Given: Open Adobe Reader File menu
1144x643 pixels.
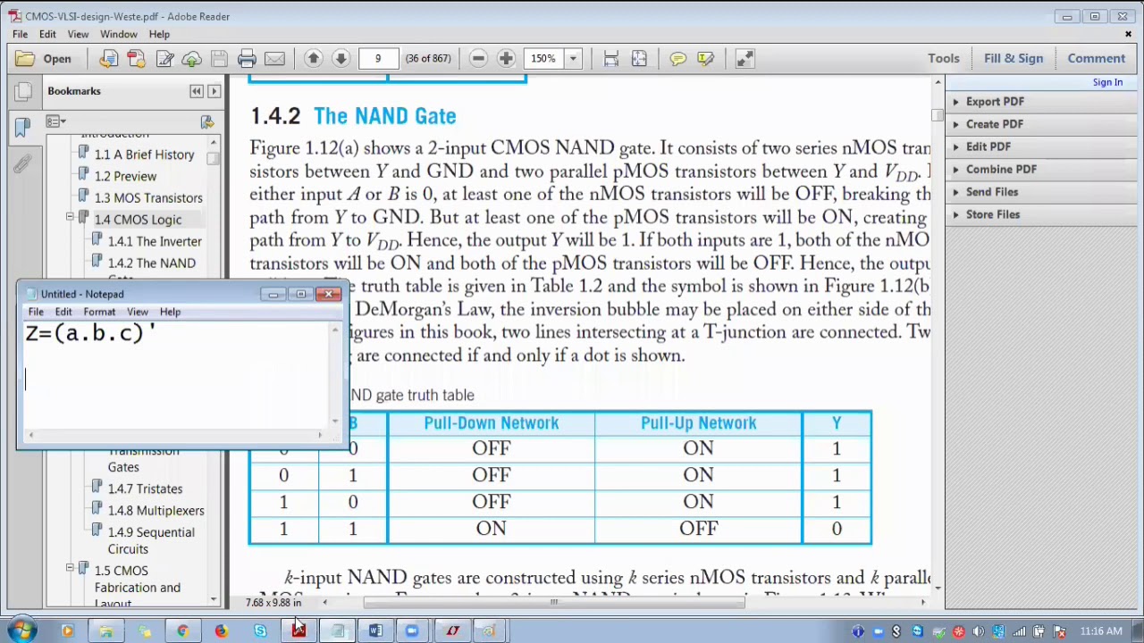Looking at the screenshot, I should point(19,34).
